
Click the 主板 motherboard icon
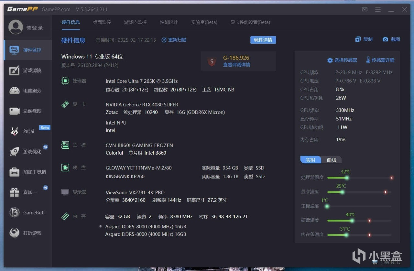coord(65,145)
